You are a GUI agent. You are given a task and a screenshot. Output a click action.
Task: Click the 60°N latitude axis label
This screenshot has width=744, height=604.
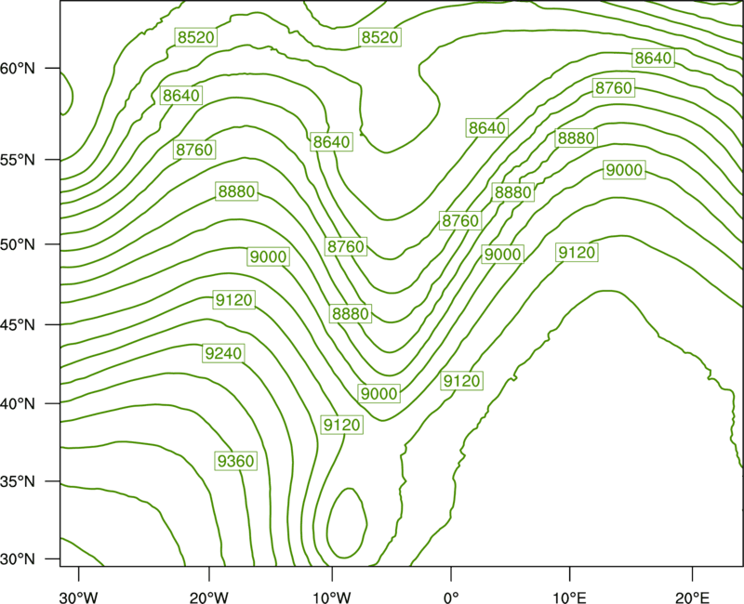(18, 69)
